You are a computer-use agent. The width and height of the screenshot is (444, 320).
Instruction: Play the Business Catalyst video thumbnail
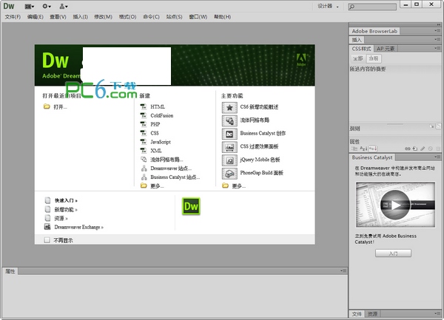coord(397,205)
